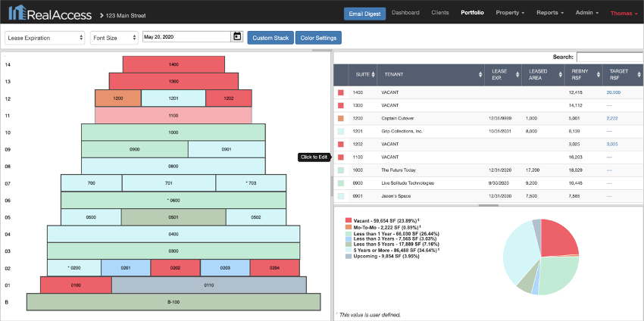Click the Email Digest button
644x321 pixels.
364,14
